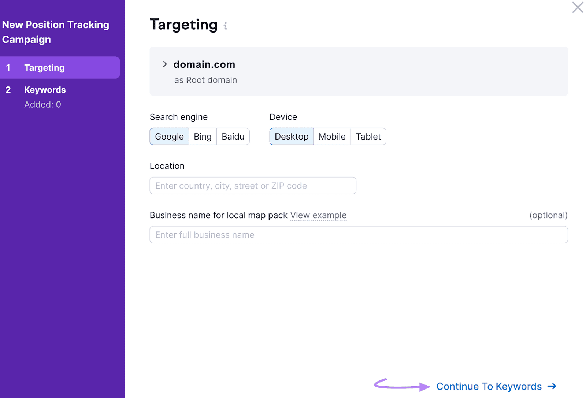Open the View example link
This screenshot has width=586, height=398.
[318, 215]
